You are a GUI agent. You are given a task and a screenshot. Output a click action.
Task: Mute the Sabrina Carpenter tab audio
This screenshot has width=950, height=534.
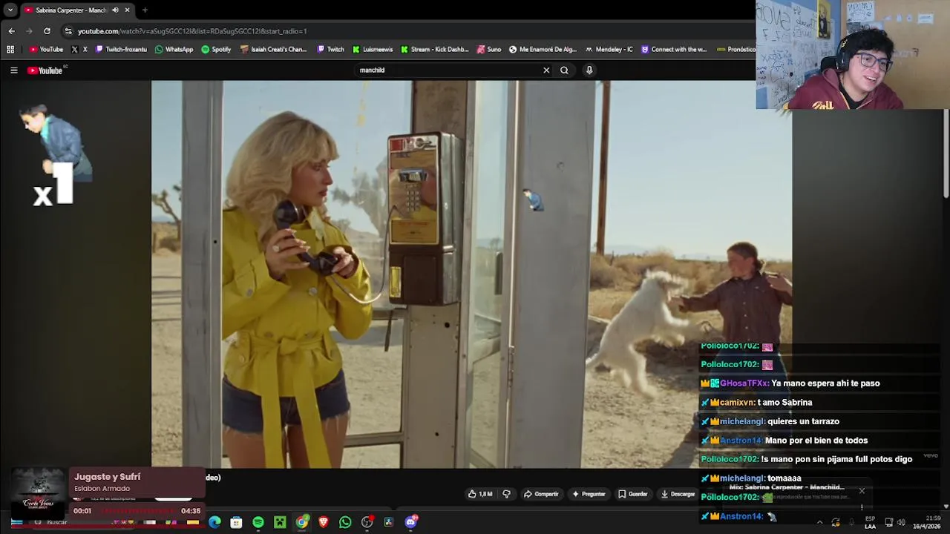[115, 10]
